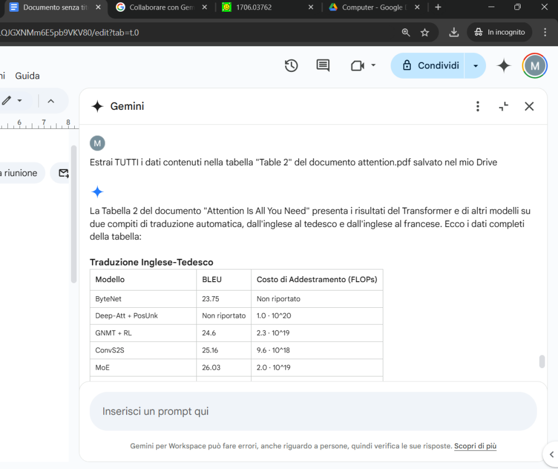Collapse the Gemini panel with the shrink icon
Viewport: 558px width, 469px height.
coord(503,107)
